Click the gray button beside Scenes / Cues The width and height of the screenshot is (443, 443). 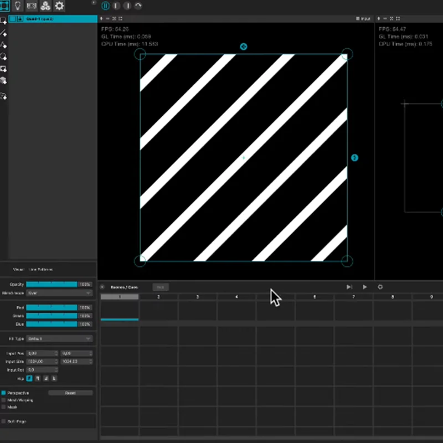coord(161,287)
